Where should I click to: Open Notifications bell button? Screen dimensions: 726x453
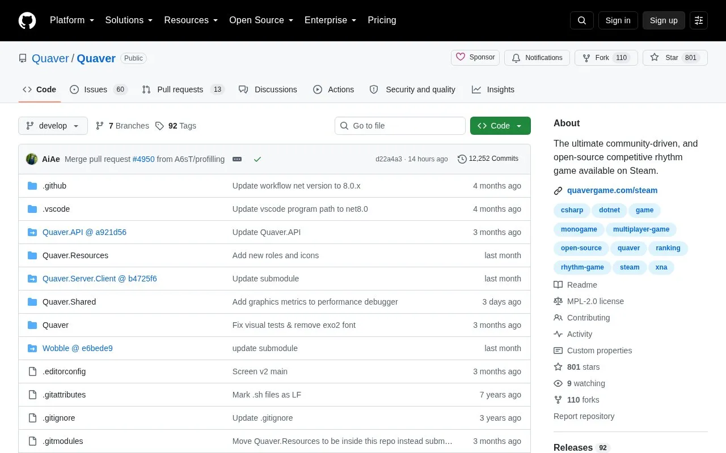click(x=537, y=58)
